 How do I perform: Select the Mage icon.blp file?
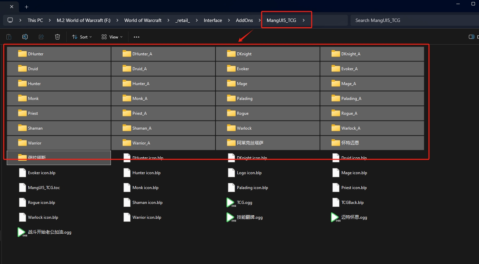[x=372, y=173]
